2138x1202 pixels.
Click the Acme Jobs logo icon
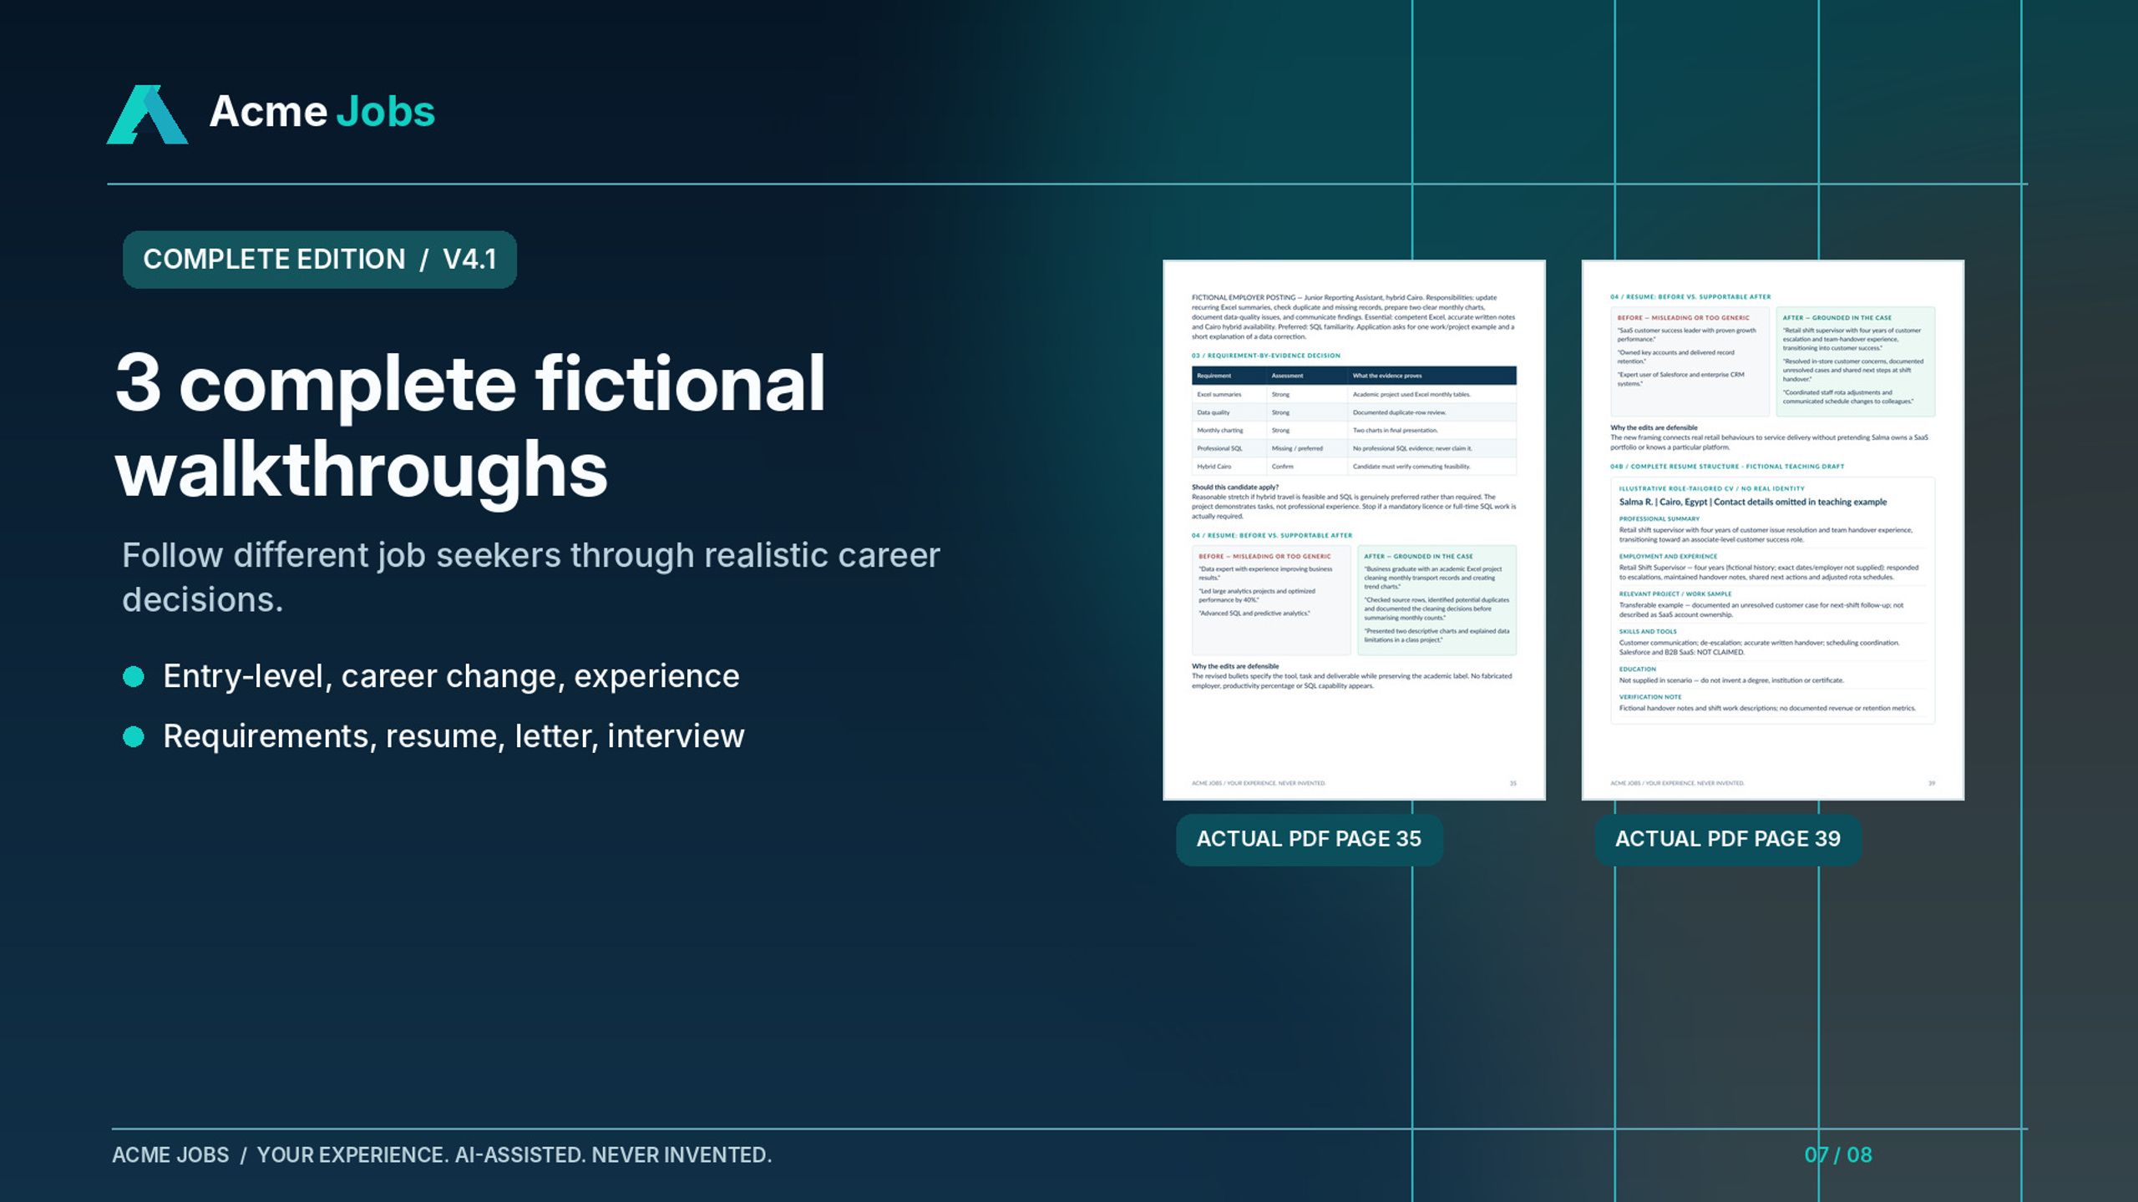[147, 114]
